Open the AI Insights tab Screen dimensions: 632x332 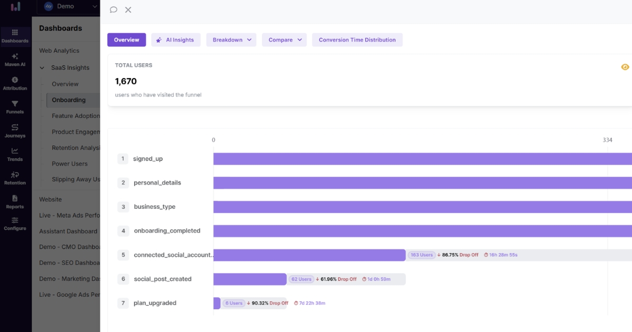(x=175, y=40)
